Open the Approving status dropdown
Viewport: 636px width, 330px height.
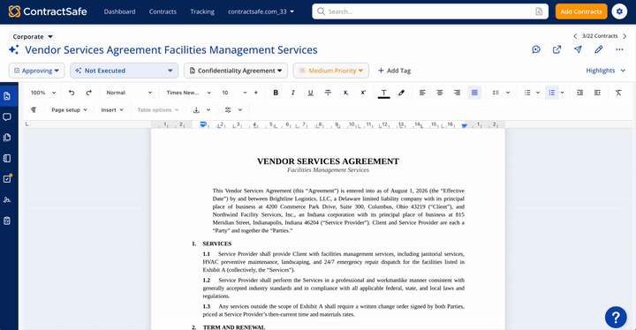[37, 71]
